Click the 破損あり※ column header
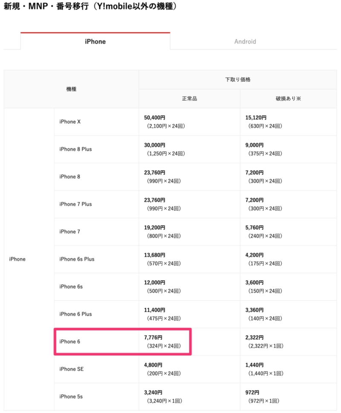This screenshot has width=341, height=413. tap(288, 98)
